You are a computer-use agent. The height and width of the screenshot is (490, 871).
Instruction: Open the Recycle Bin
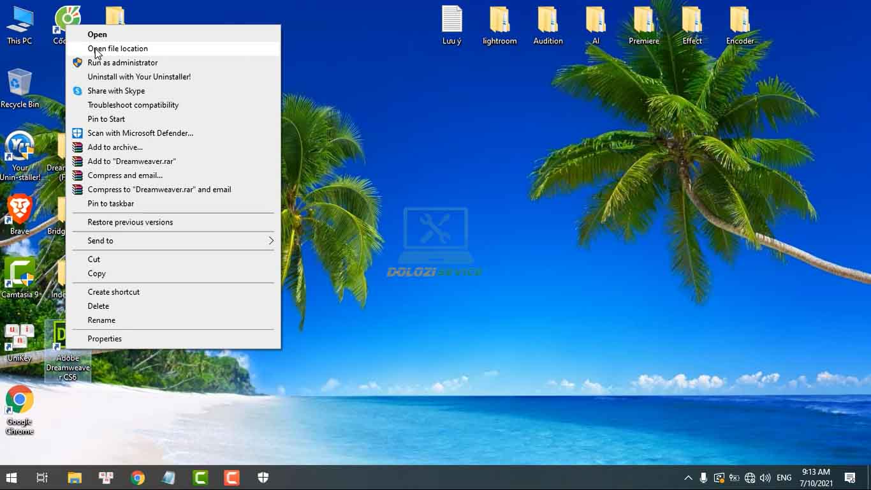(x=19, y=83)
